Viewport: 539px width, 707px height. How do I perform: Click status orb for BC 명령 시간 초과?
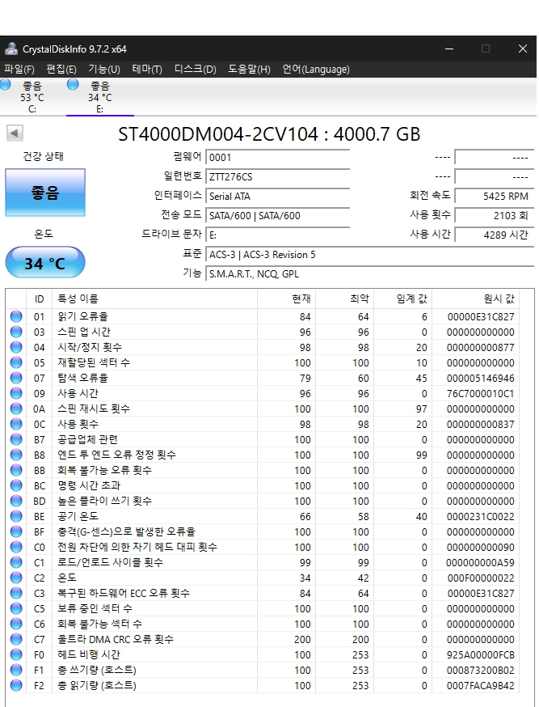click(16, 485)
